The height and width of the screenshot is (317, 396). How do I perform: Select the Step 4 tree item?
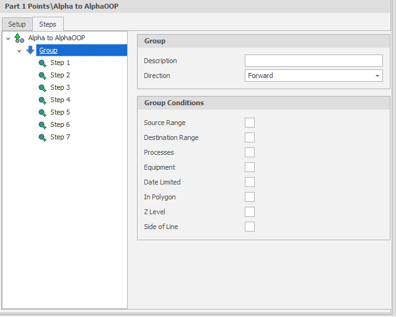point(60,100)
